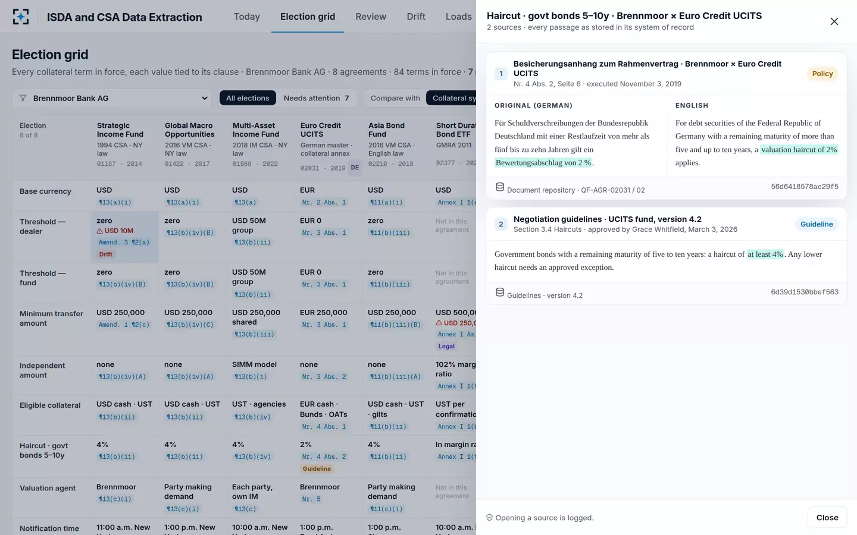Click the 'Eligible collateral' row label
This screenshot has width=857, height=535.
coord(50,405)
